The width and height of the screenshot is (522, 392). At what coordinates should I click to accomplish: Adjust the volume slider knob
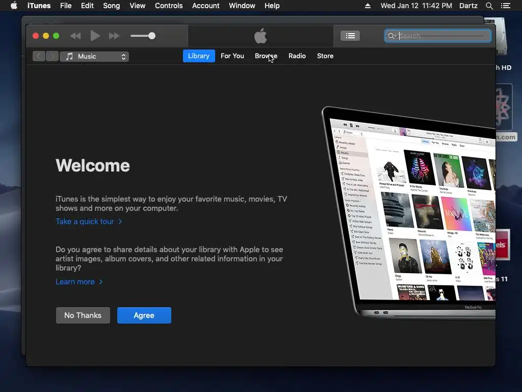click(x=152, y=36)
